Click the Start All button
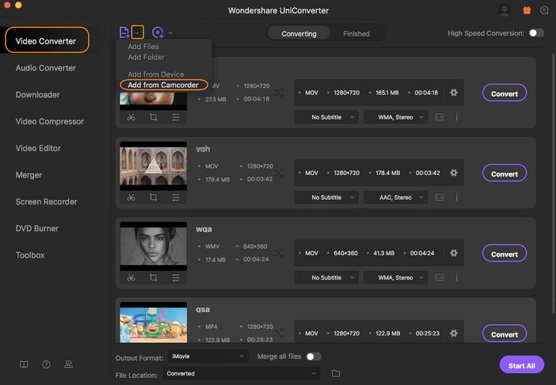The width and height of the screenshot is (556, 385). pyautogui.click(x=522, y=365)
